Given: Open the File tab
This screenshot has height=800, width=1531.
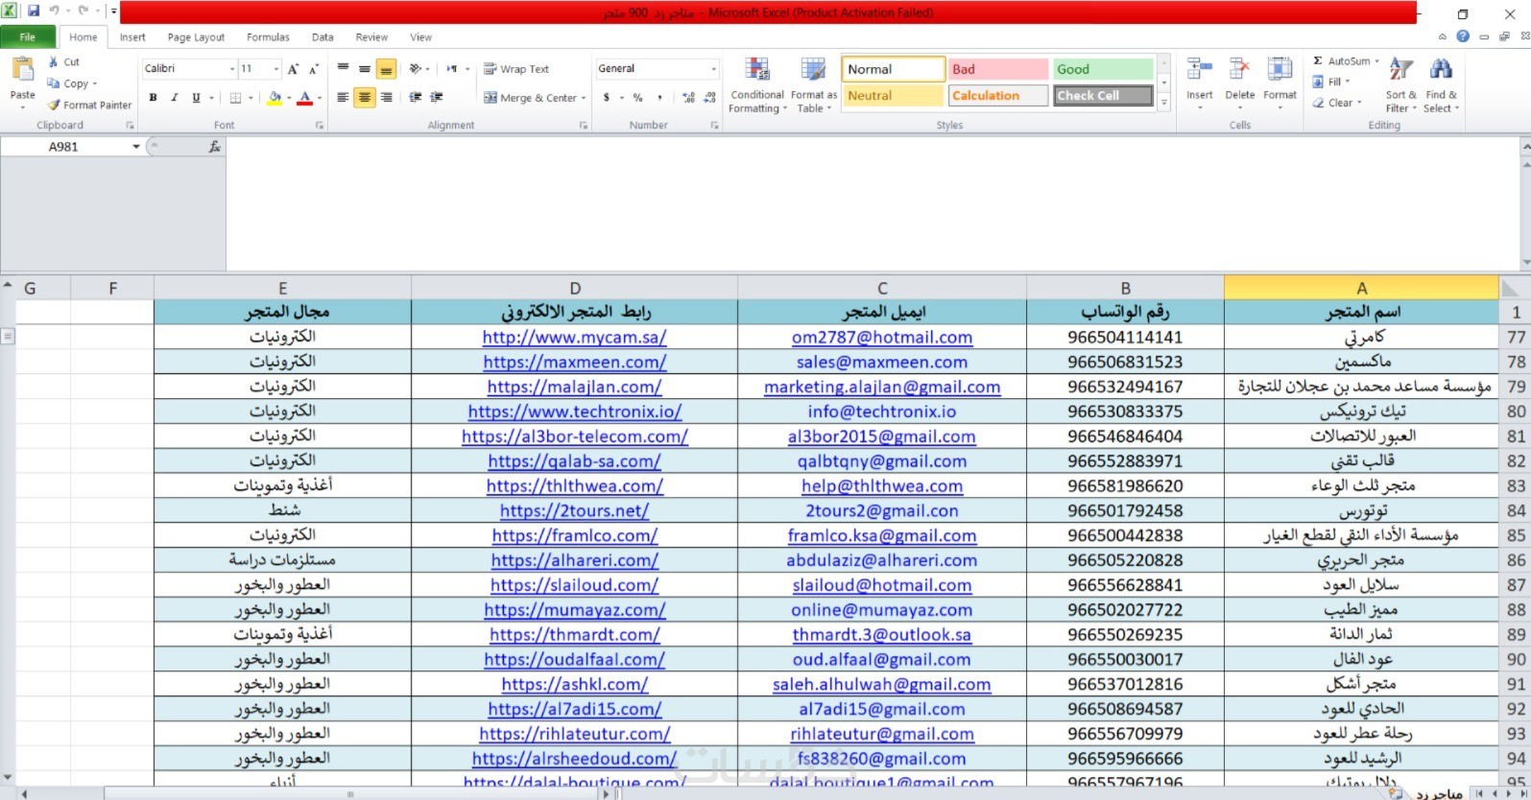Looking at the screenshot, I should [27, 37].
